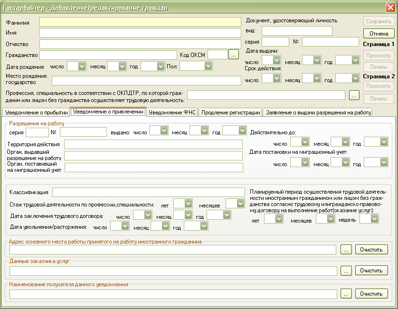This screenshot has height=309, width=398.
Task: Open the notification recipient lookup ellipsis button
Action: tap(346, 294)
